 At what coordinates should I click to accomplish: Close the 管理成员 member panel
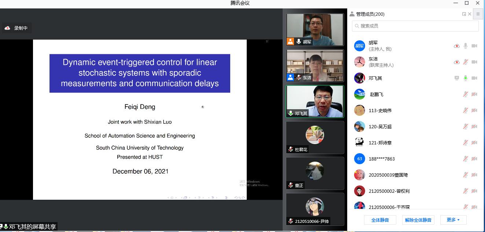point(470,14)
